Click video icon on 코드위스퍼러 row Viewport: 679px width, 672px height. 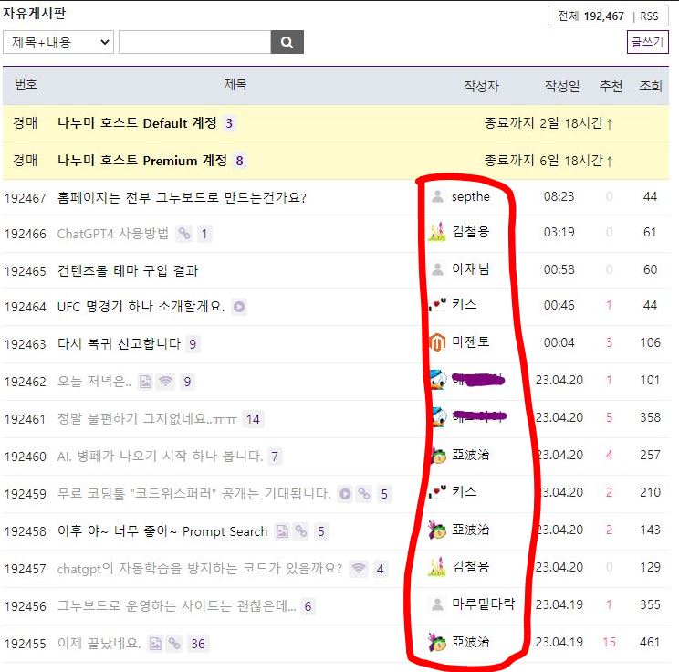click(x=345, y=494)
